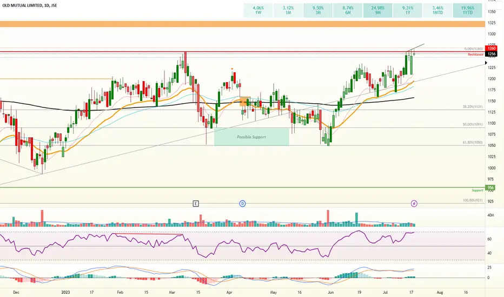The image size is (504, 297).
Task: Select the green 'Support' label text
Action: (x=478, y=191)
